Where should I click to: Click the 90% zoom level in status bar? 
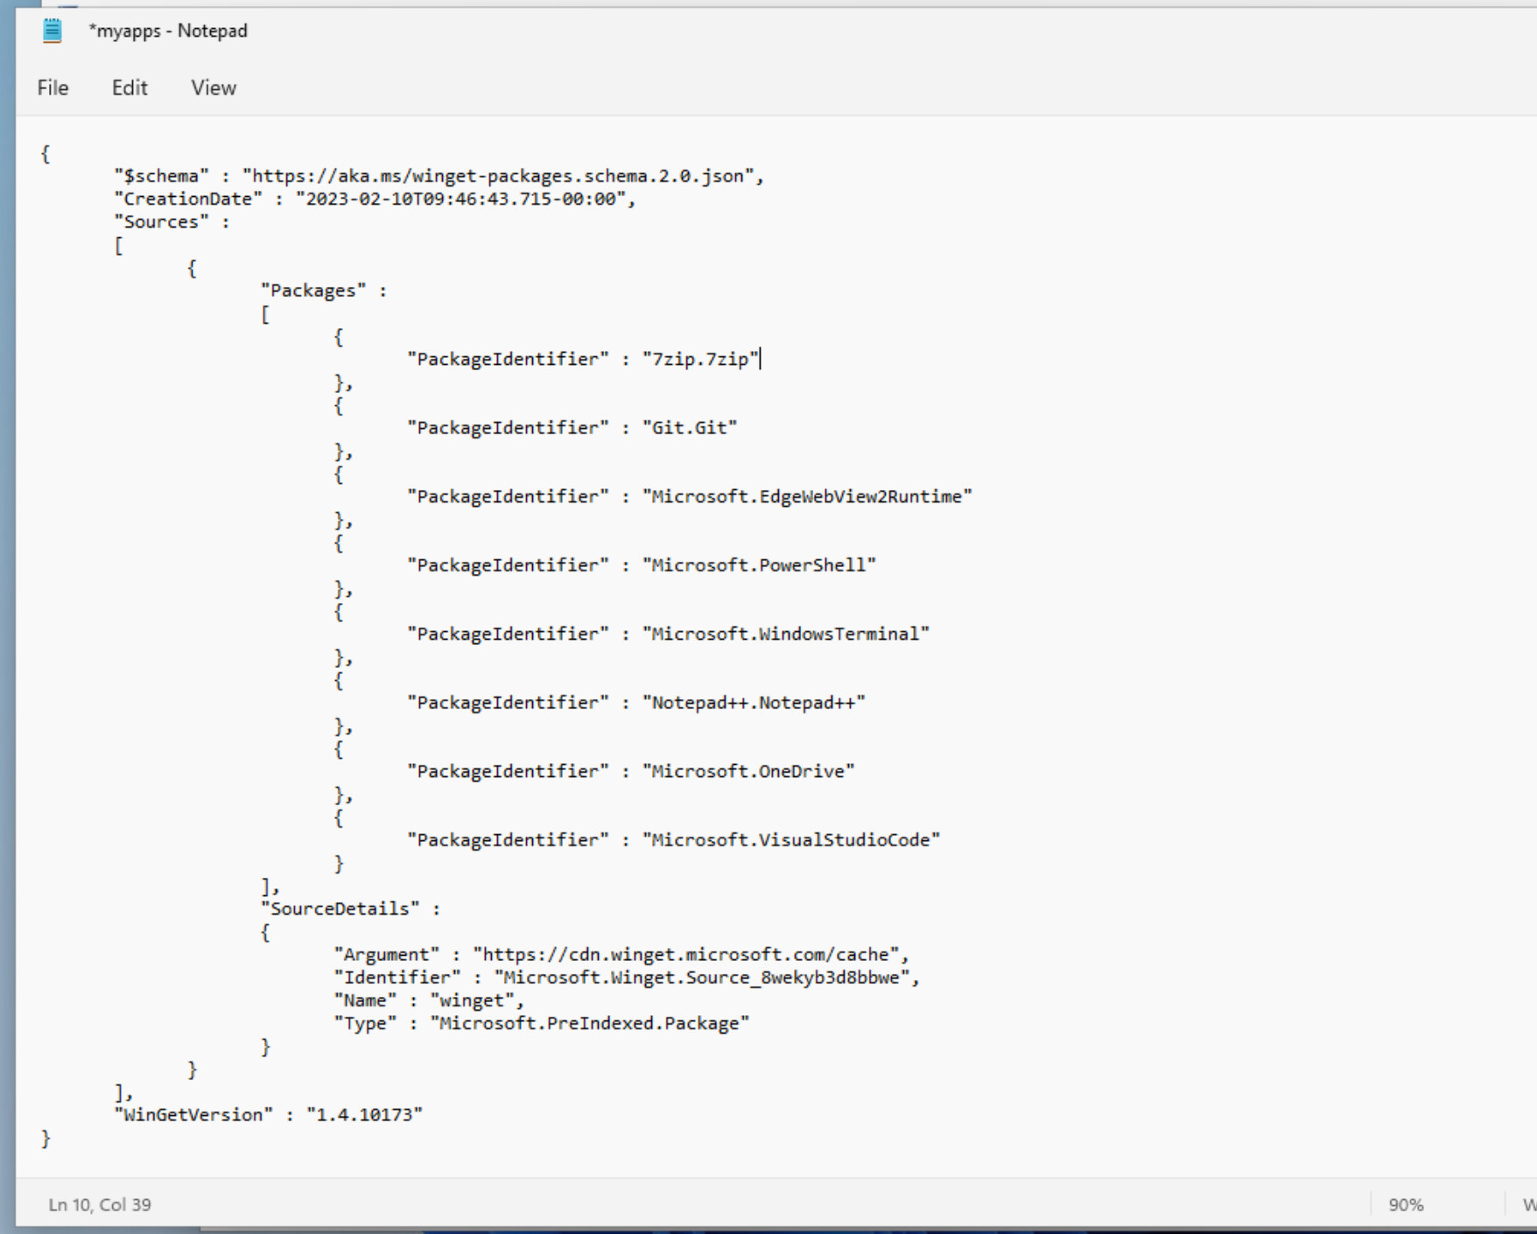click(1406, 1204)
